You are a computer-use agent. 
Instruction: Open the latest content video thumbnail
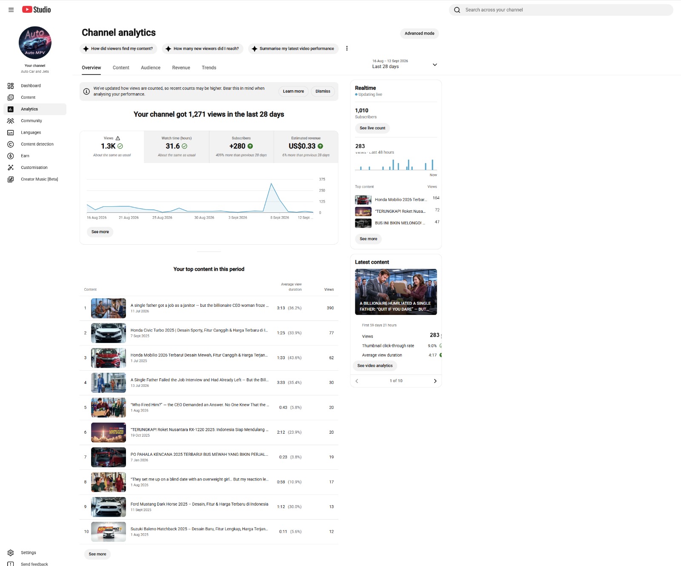[x=396, y=292]
